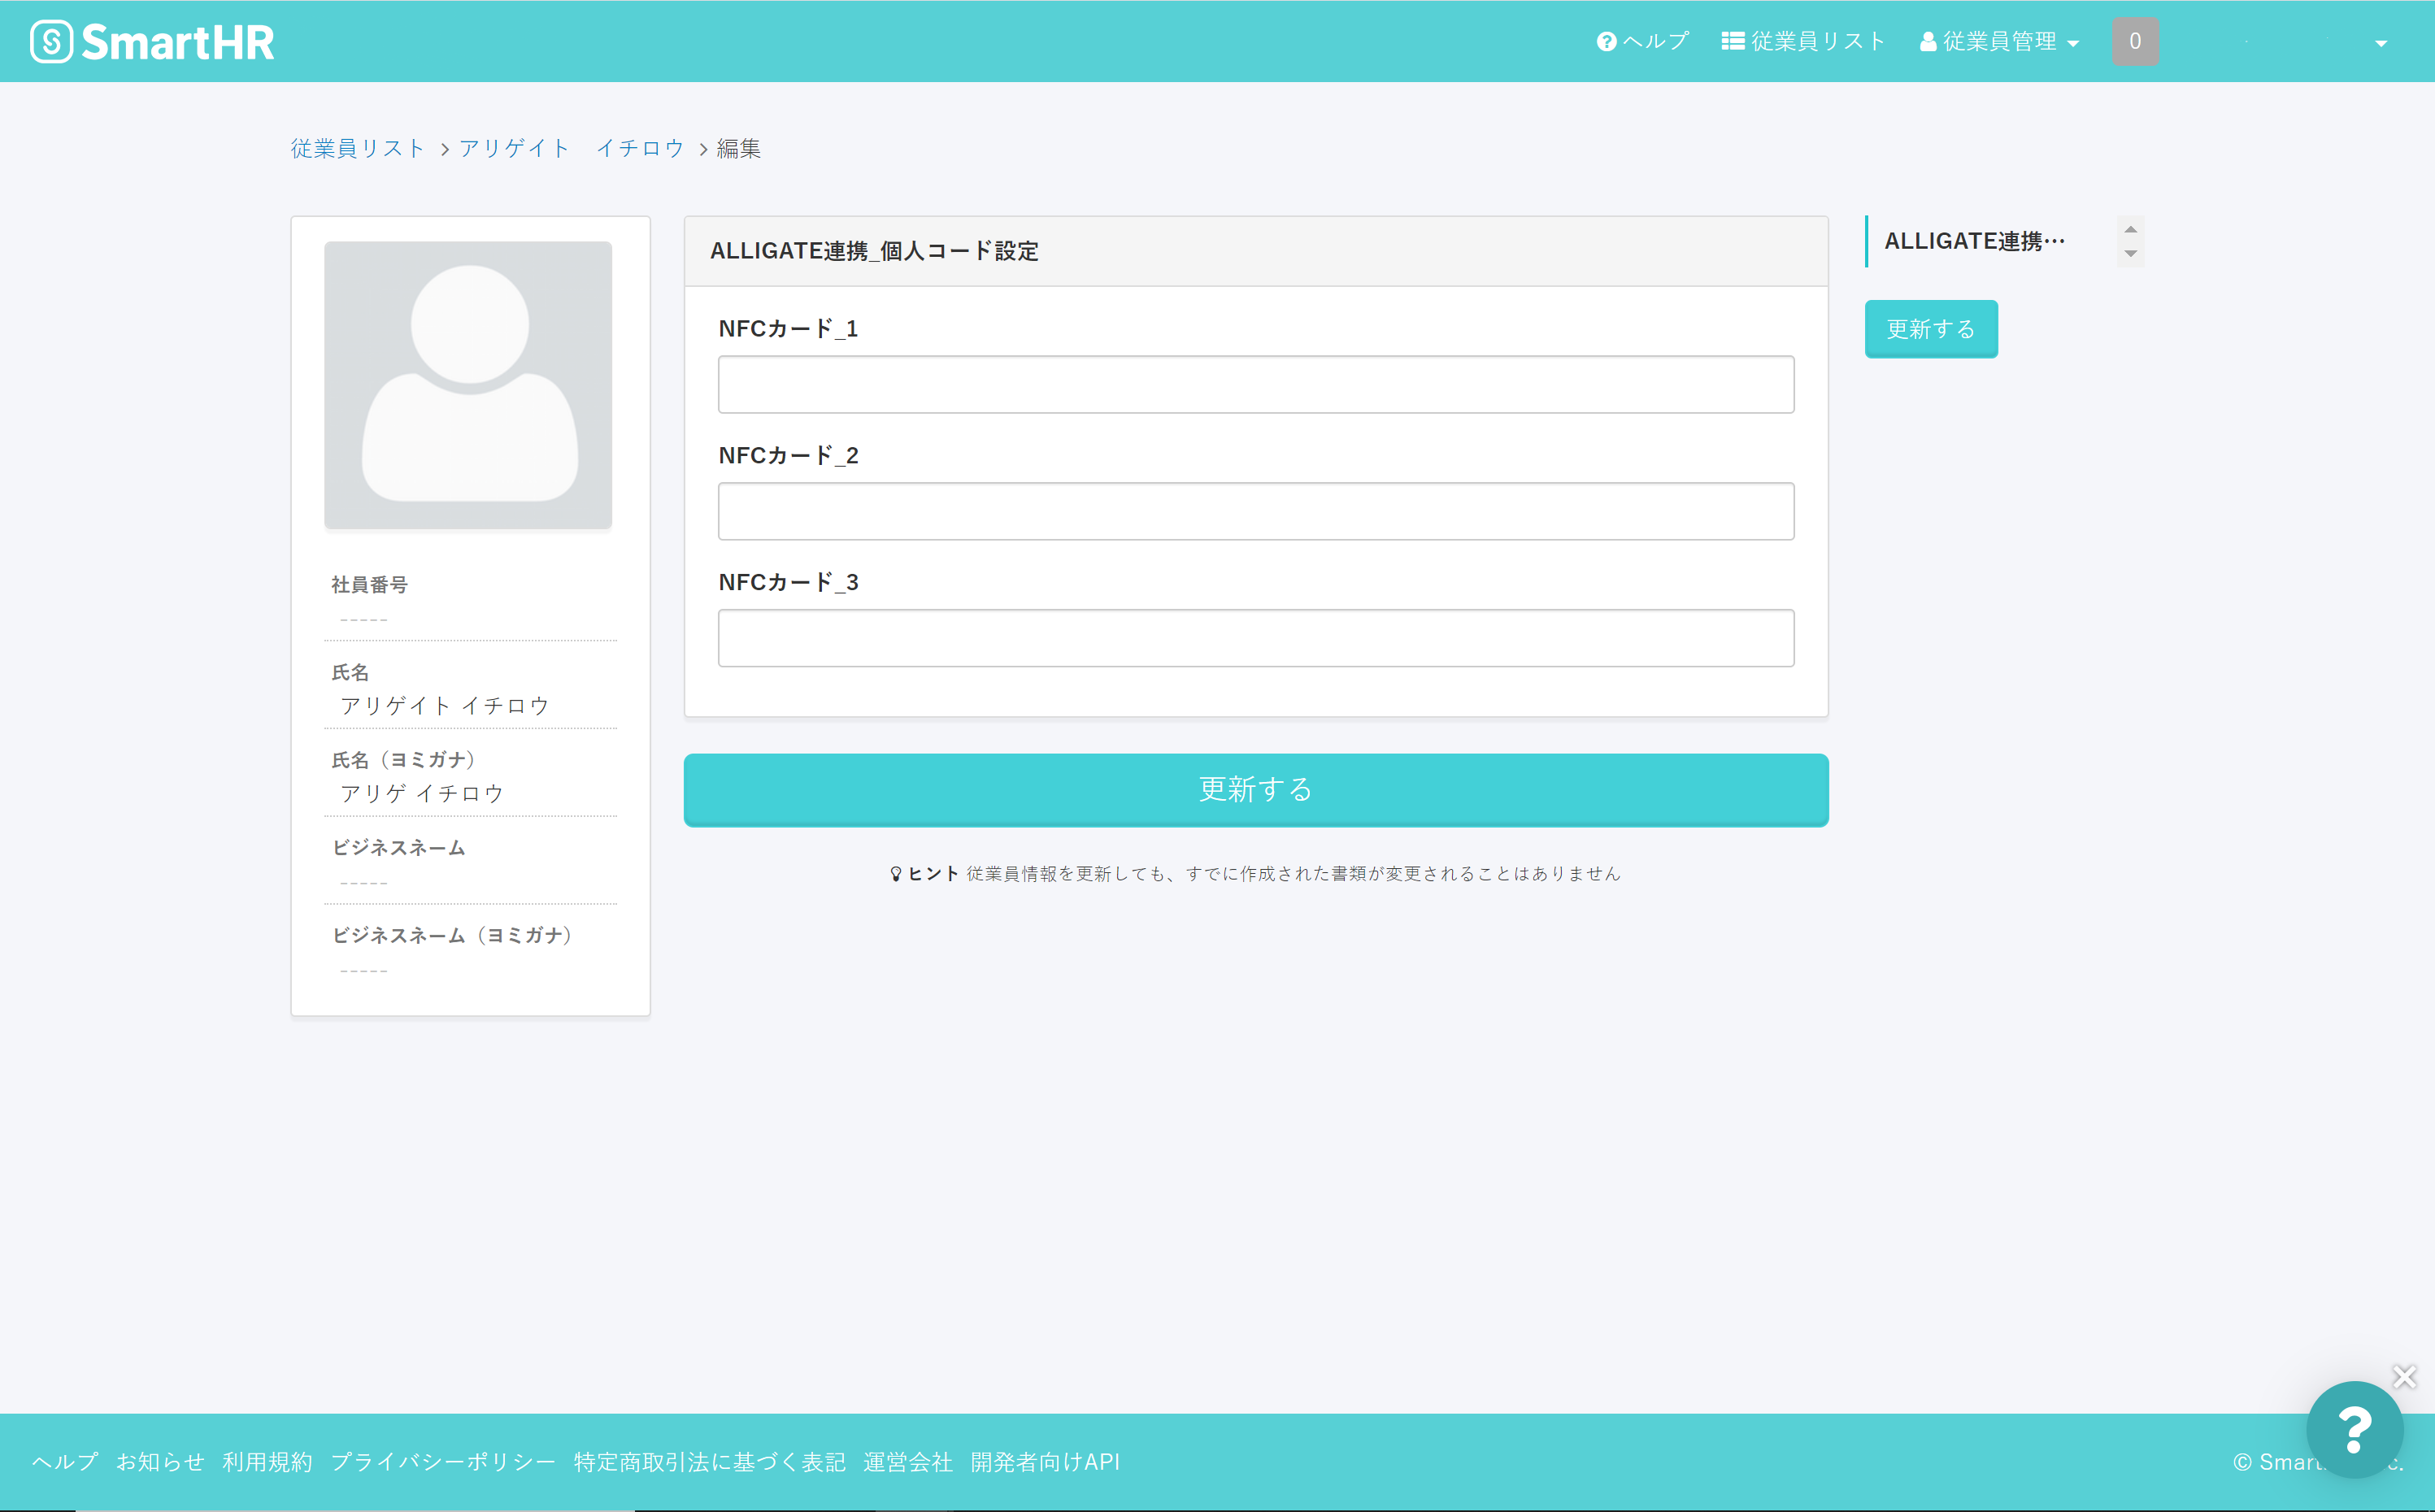2435x1512 pixels.
Task: Click the small 更新する button in sidebar
Action: coord(1931,329)
